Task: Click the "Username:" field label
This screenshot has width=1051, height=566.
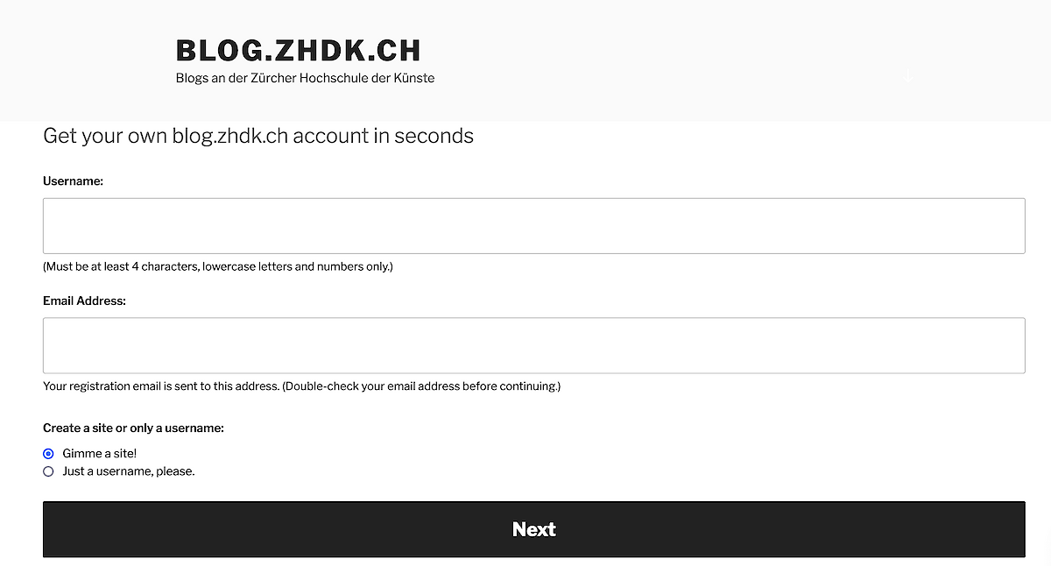Action: click(73, 181)
